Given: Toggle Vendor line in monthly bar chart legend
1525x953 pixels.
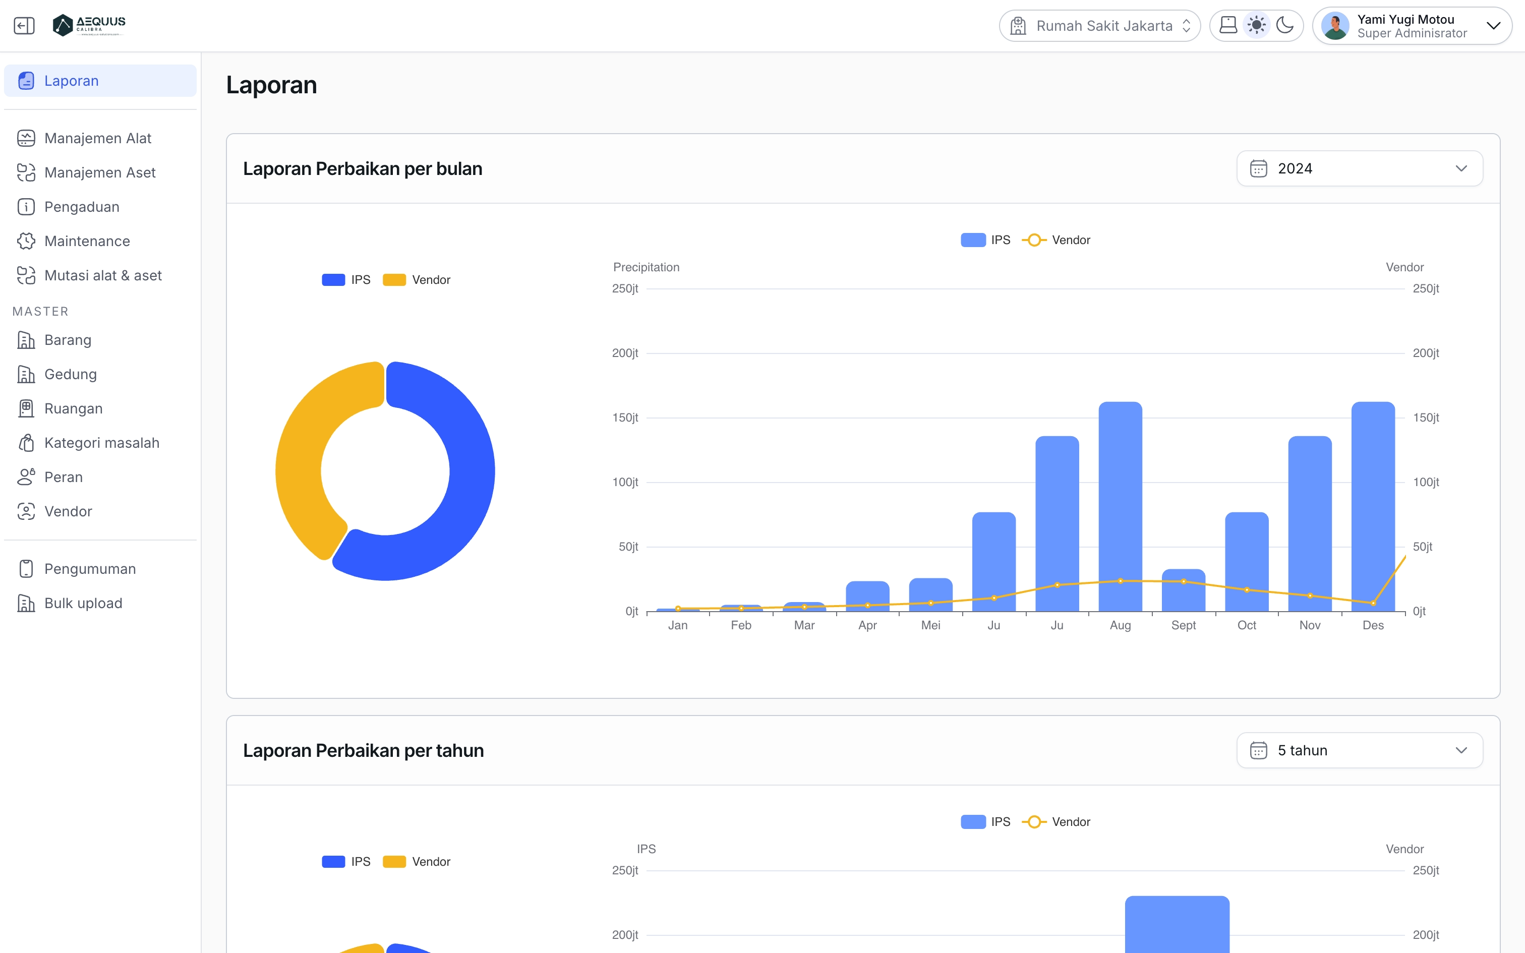Looking at the screenshot, I should (x=1056, y=240).
